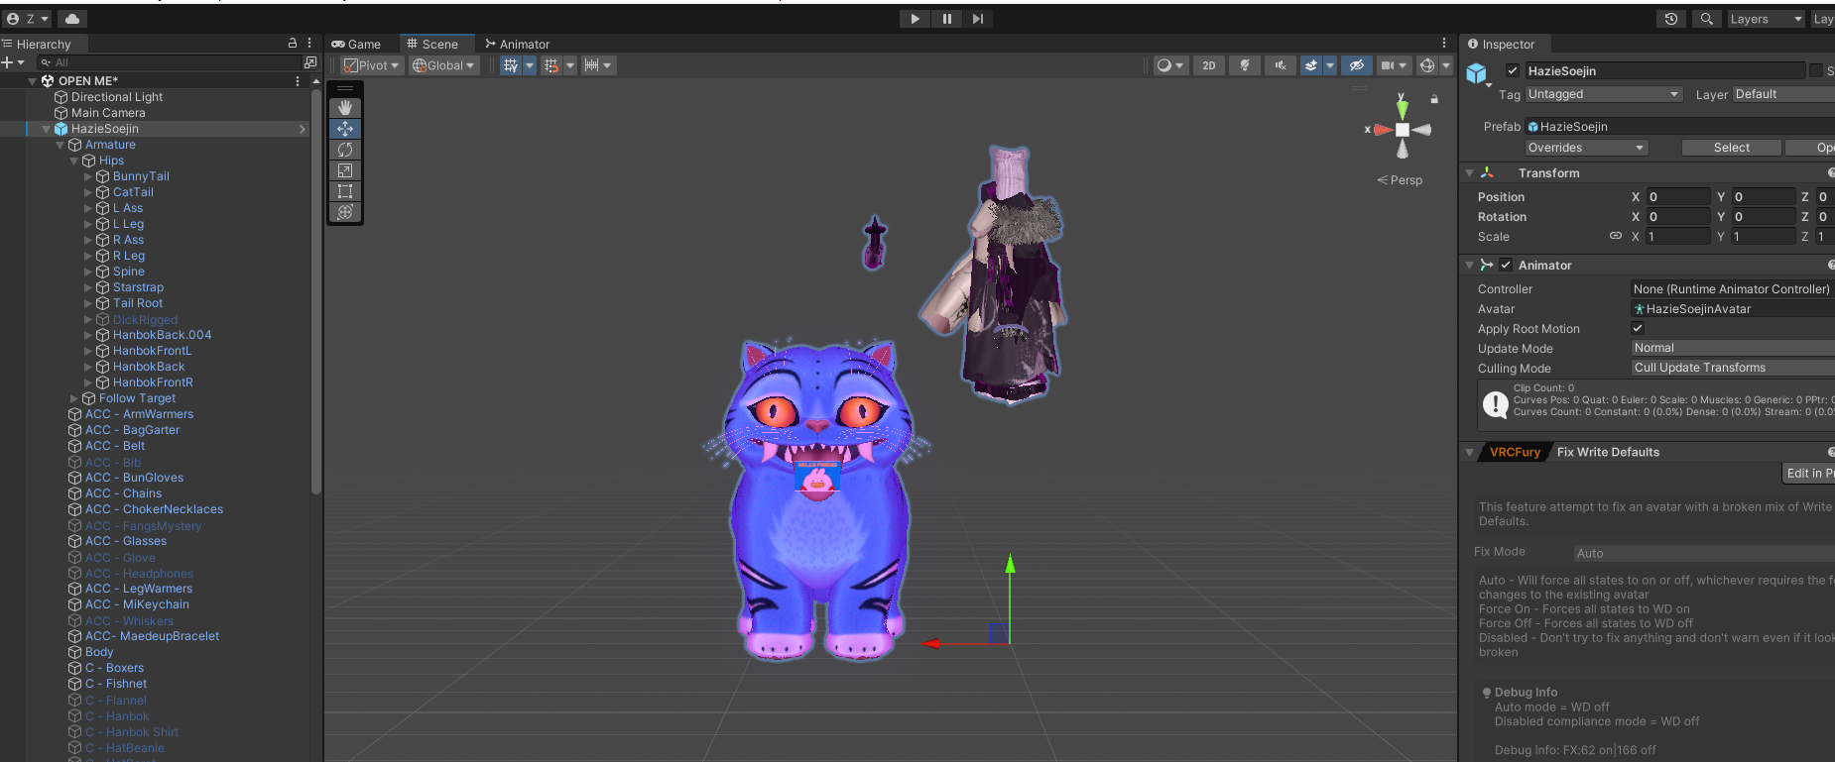Collapse the VRCFury Fix Write Defaults section
1835x762 pixels.
1470,452
